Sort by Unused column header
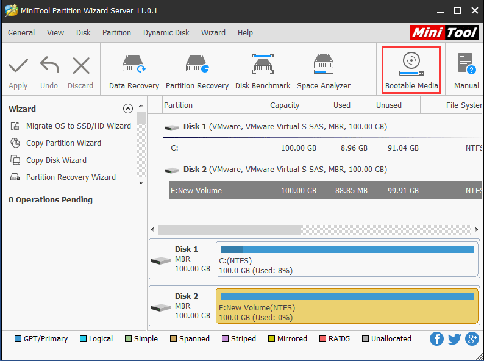 (x=395, y=105)
